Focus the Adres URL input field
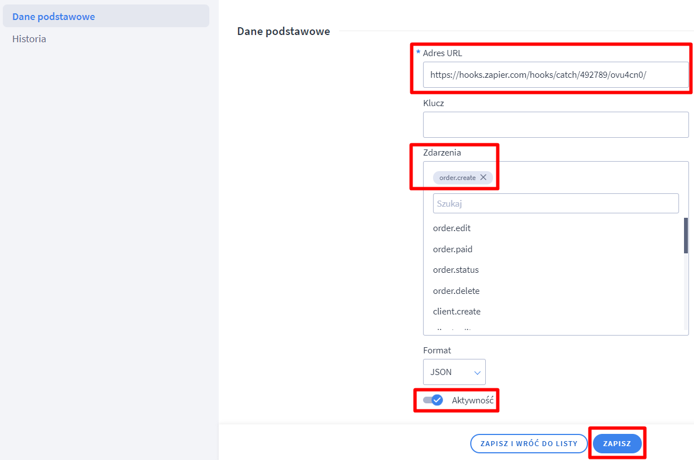The image size is (694, 460). pyautogui.click(x=555, y=74)
